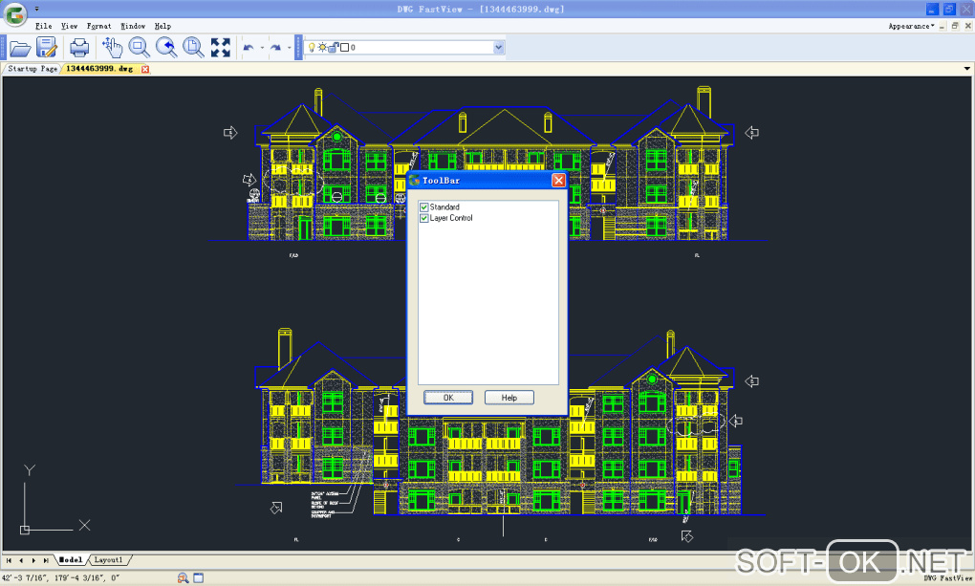Close the ToolBar dialog with red X
975x586 pixels.
558,181
